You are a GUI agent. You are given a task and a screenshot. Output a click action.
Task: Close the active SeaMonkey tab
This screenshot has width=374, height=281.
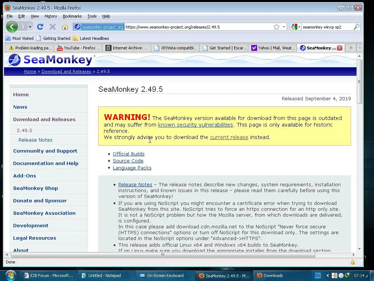[340, 48]
